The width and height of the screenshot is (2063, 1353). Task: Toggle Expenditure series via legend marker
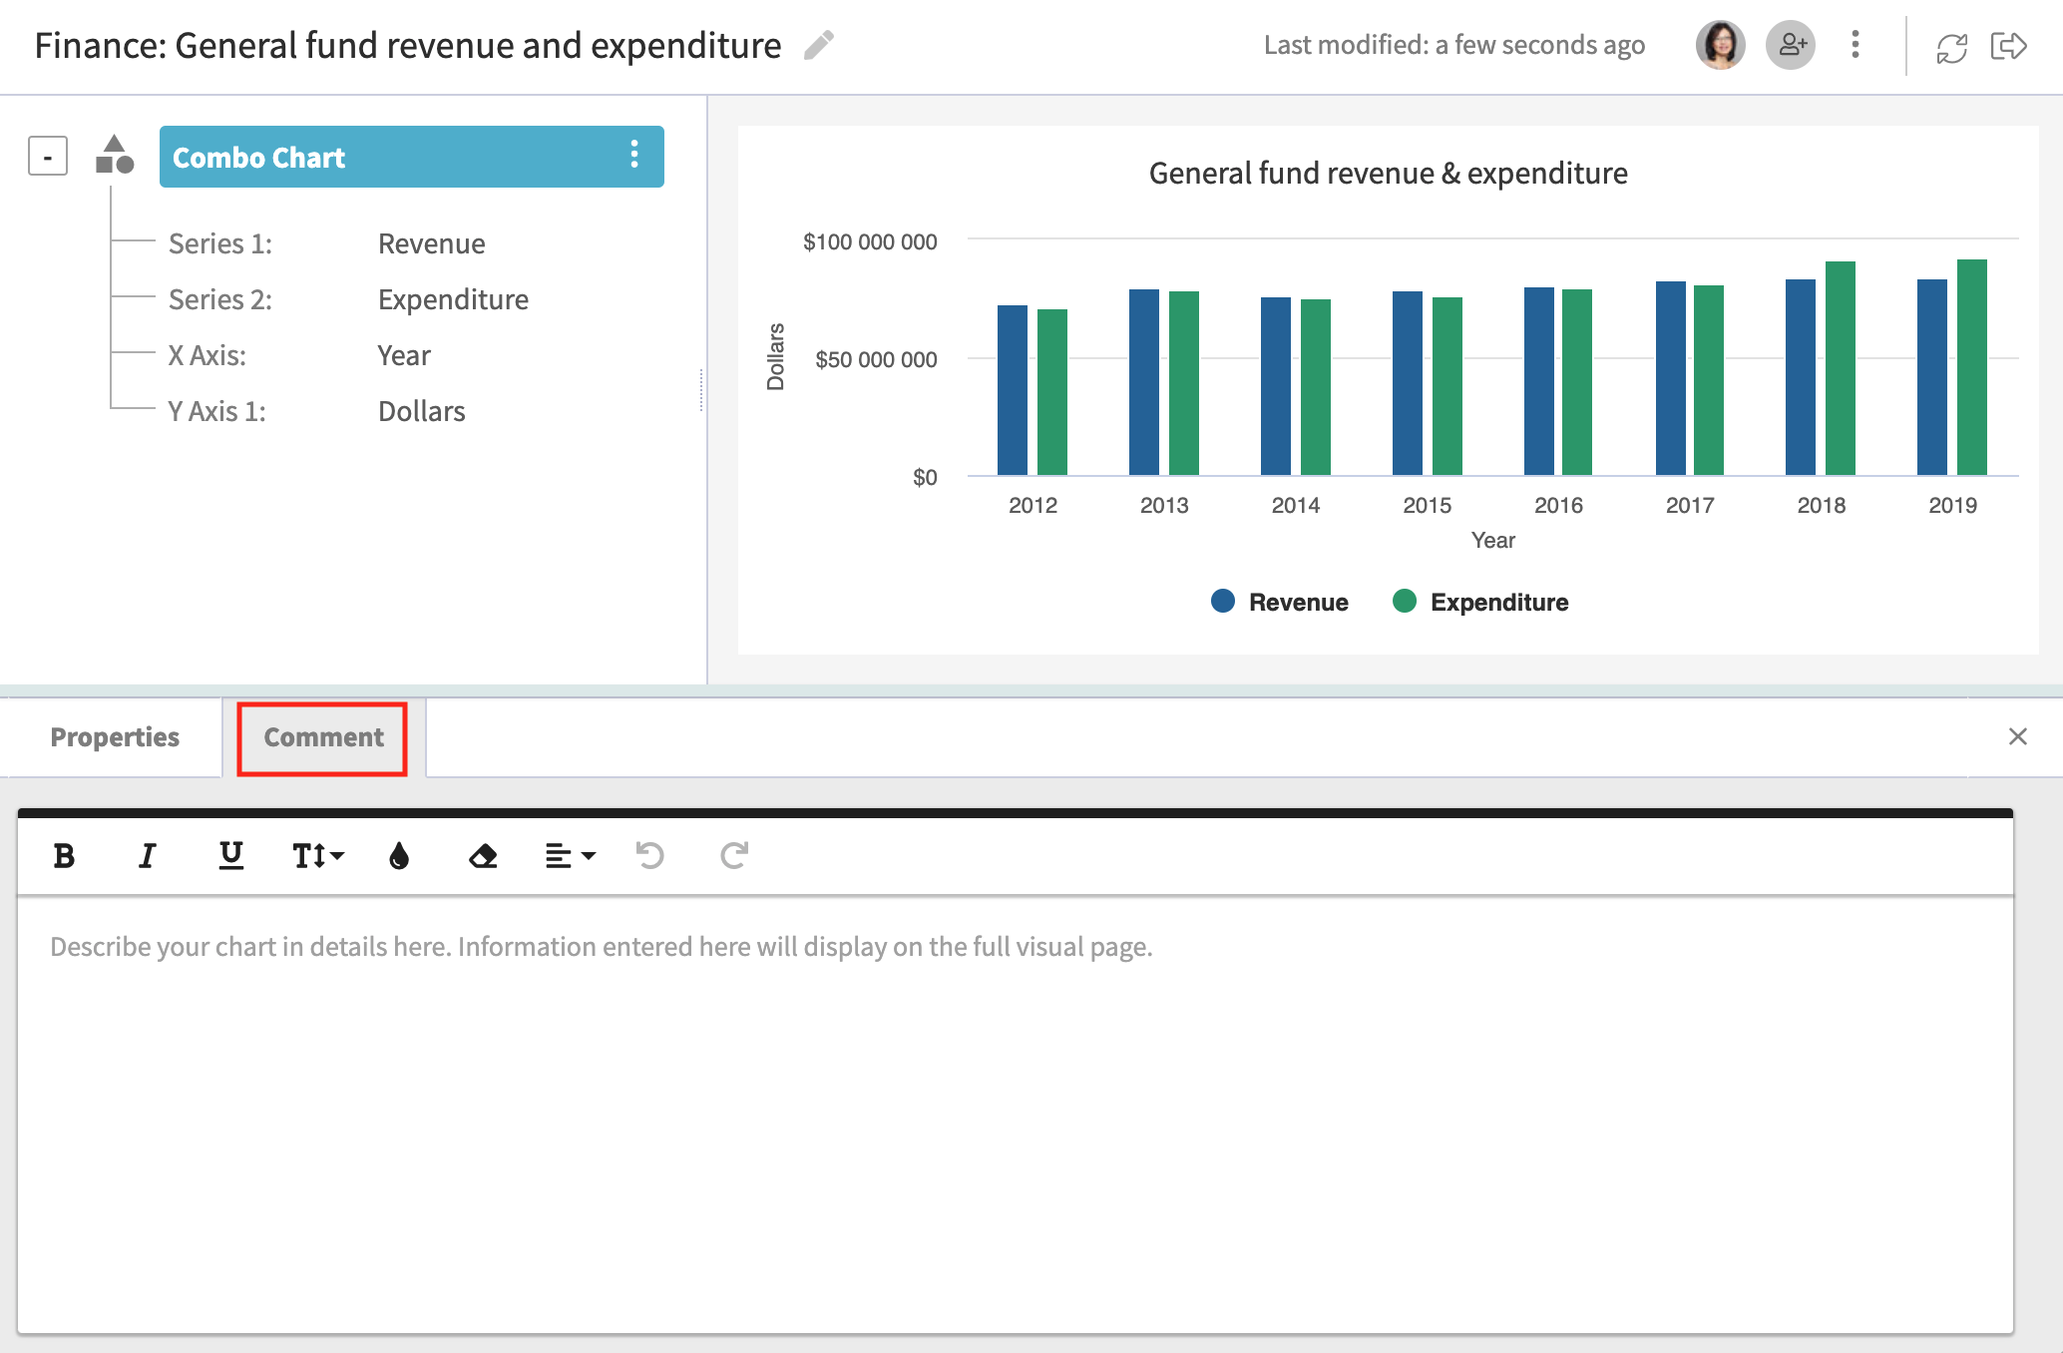pos(1406,602)
